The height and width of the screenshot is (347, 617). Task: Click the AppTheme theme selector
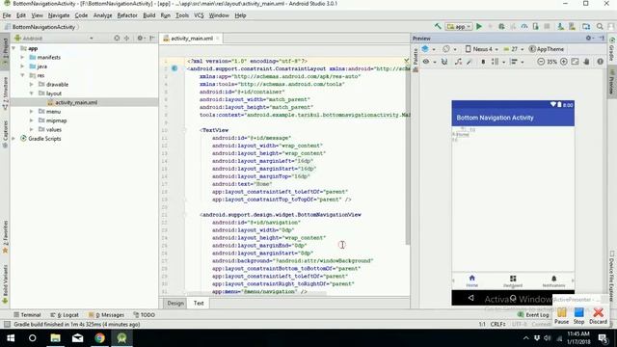pyautogui.click(x=547, y=49)
